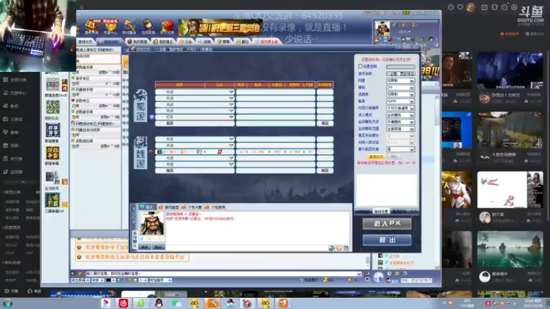Click the 三国争霸 game icon in left list
The image size is (550, 309).
click(53, 201)
